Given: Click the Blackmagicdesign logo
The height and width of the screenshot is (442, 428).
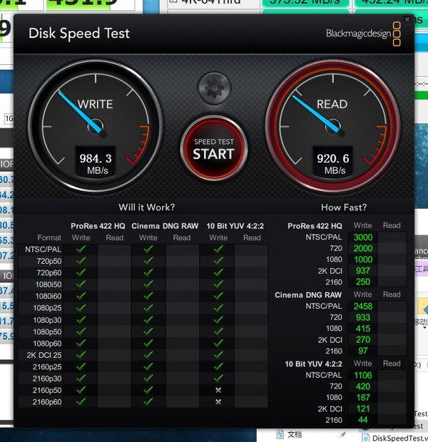Looking at the screenshot, I should (363, 34).
